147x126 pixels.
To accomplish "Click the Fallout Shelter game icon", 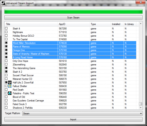I will pyautogui.click(x=10, y=86).
